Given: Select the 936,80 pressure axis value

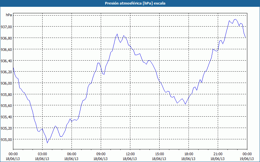Looking at the screenshot, I should 6,38.
